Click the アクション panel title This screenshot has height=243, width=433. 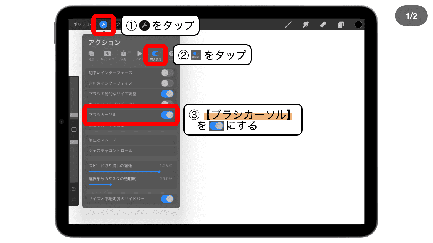point(104,43)
